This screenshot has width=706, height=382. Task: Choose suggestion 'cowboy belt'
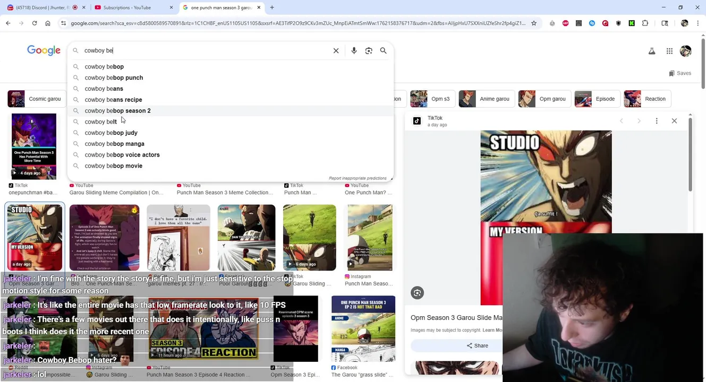coord(231,121)
